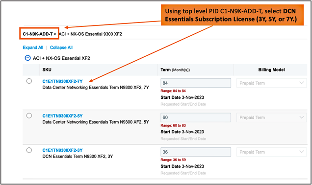312x185 pixels.
Task: Click 'Range: 84 to 84' text
Action: tap(173, 91)
